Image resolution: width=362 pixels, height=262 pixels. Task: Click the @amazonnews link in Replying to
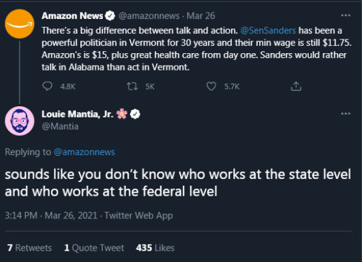[84, 152]
